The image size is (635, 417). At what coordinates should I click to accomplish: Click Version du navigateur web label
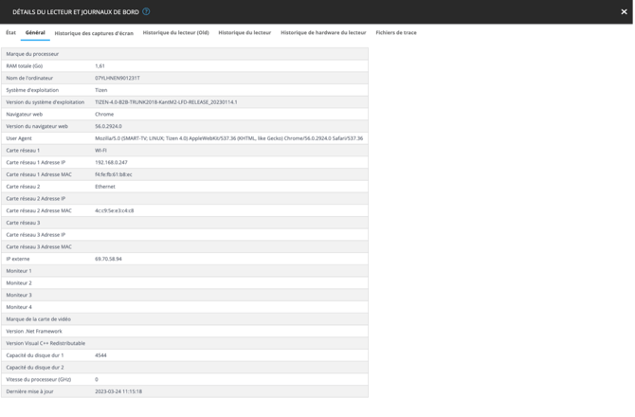[37, 126]
